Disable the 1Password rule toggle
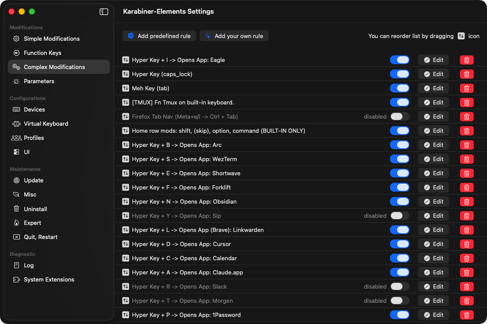The height and width of the screenshot is (324, 487). (400, 315)
